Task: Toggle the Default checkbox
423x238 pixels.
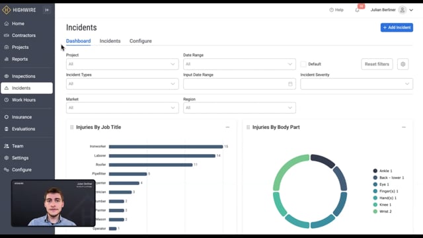Action: (x=303, y=64)
